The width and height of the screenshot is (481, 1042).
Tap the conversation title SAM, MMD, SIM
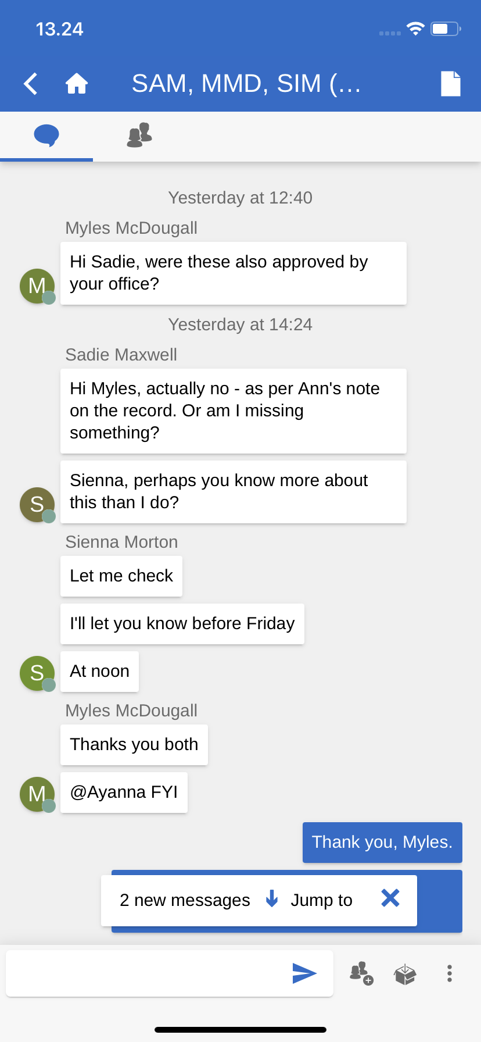point(246,84)
